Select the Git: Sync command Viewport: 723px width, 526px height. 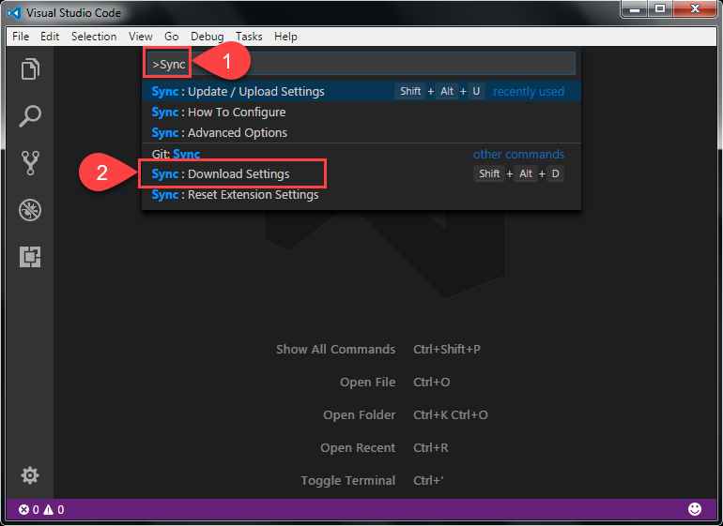tap(361, 154)
